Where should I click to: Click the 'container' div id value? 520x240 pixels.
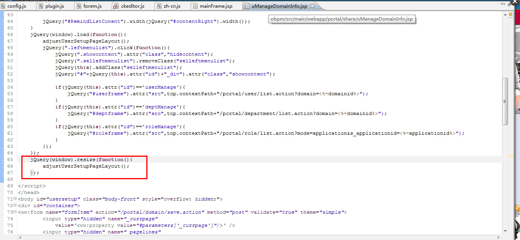pyautogui.click(x=60, y=206)
